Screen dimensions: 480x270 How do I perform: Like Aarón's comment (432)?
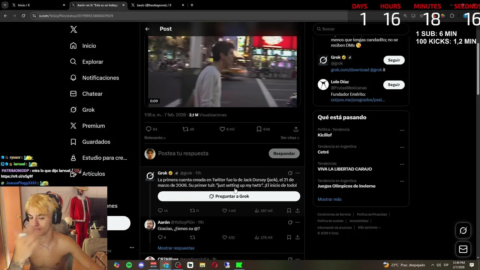coord(225,237)
